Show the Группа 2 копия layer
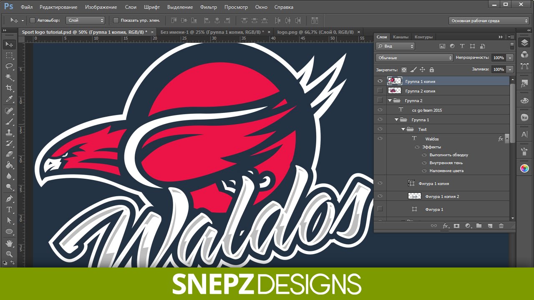Viewport: 534px width, 300px height. [380, 91]
